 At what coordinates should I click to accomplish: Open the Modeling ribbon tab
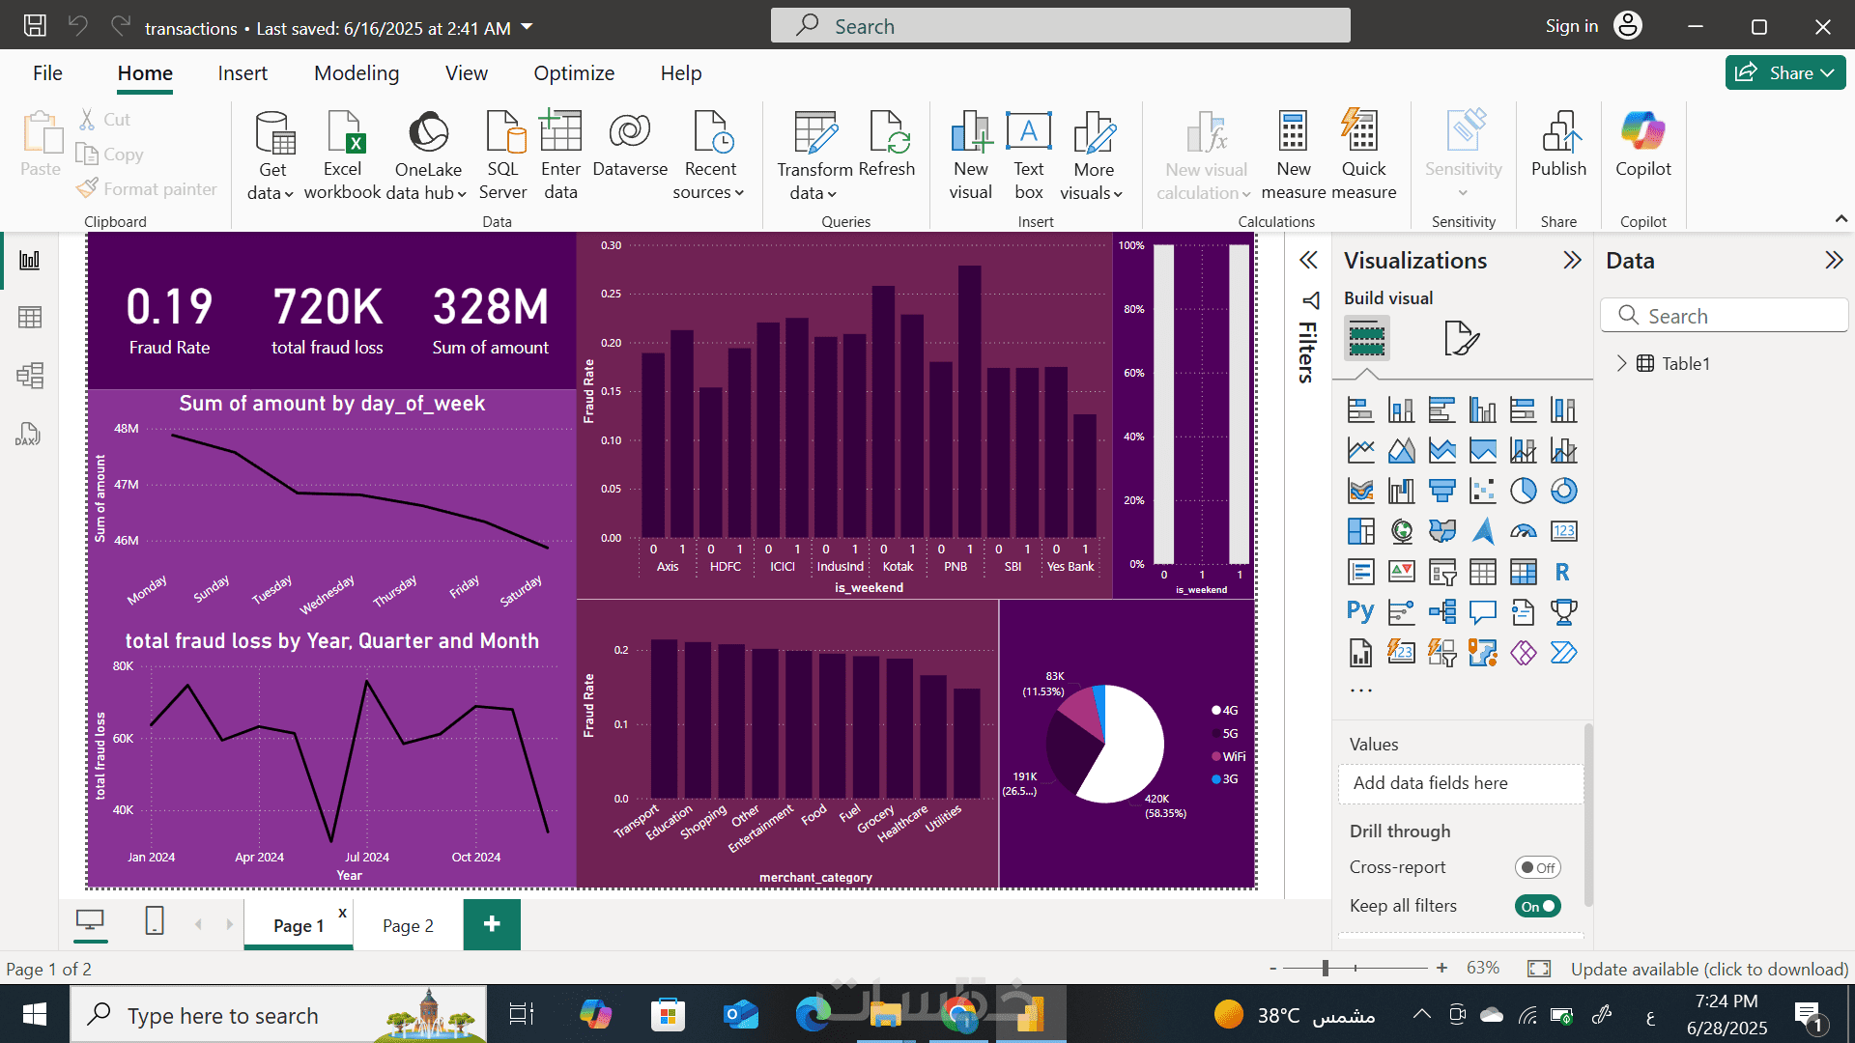(357, 73)
